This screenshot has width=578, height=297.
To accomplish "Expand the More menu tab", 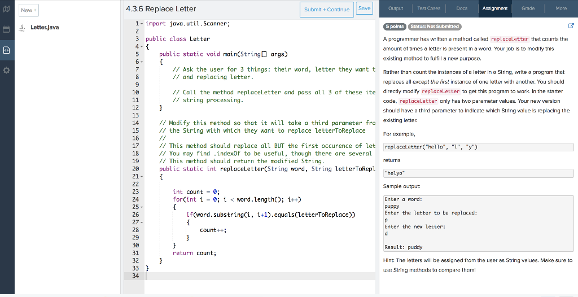I will (x=561, y=8).
